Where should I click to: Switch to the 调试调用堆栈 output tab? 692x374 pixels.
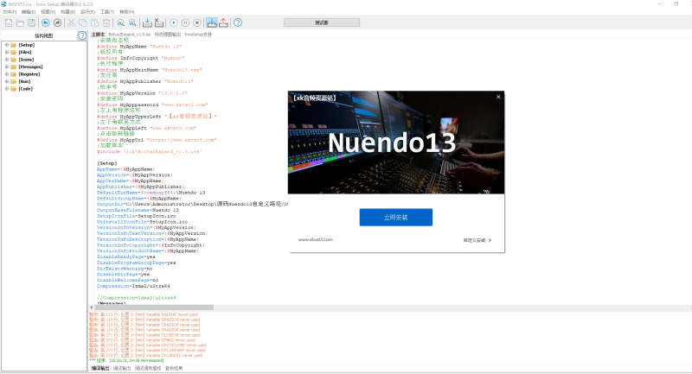(148, 368)
